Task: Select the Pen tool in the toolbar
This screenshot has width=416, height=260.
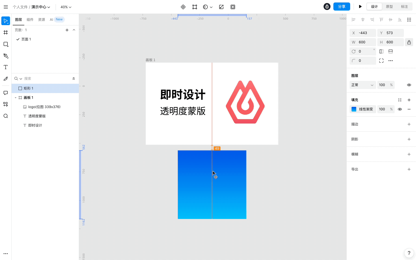Action: coord(5,55)
